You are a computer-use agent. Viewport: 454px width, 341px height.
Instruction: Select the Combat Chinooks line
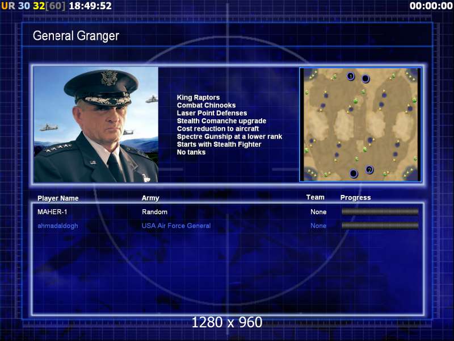(206, 105)
